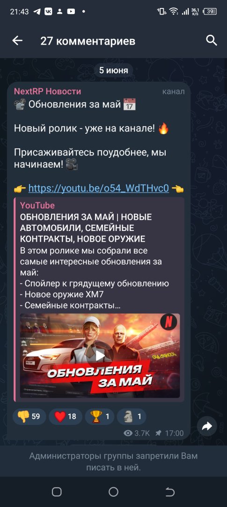Tap the Android recent apps square button
Viewport: 227px width, 507px height.
tap(57, 492)
